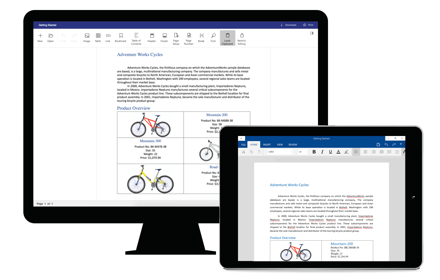This screenshot has width=440, height=280.
Task: Choose text highlight color marker icon
Action: [346, 152]
